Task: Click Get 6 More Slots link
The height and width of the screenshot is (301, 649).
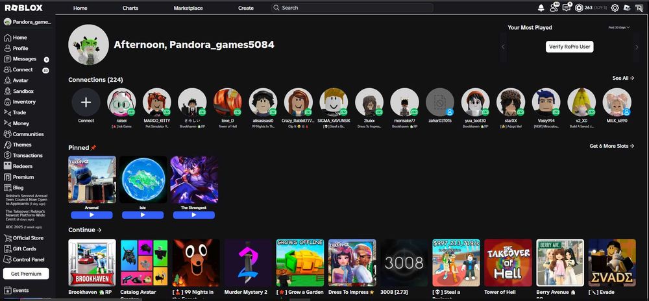Action: coord(612,146)
